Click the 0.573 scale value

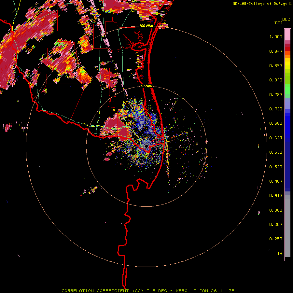(276, 152)
